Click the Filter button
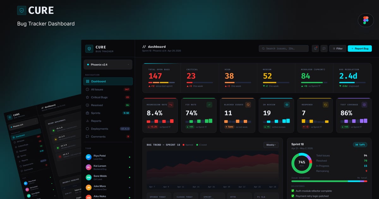The width and height of the screenshot is (379, 199). coord(338,49)
